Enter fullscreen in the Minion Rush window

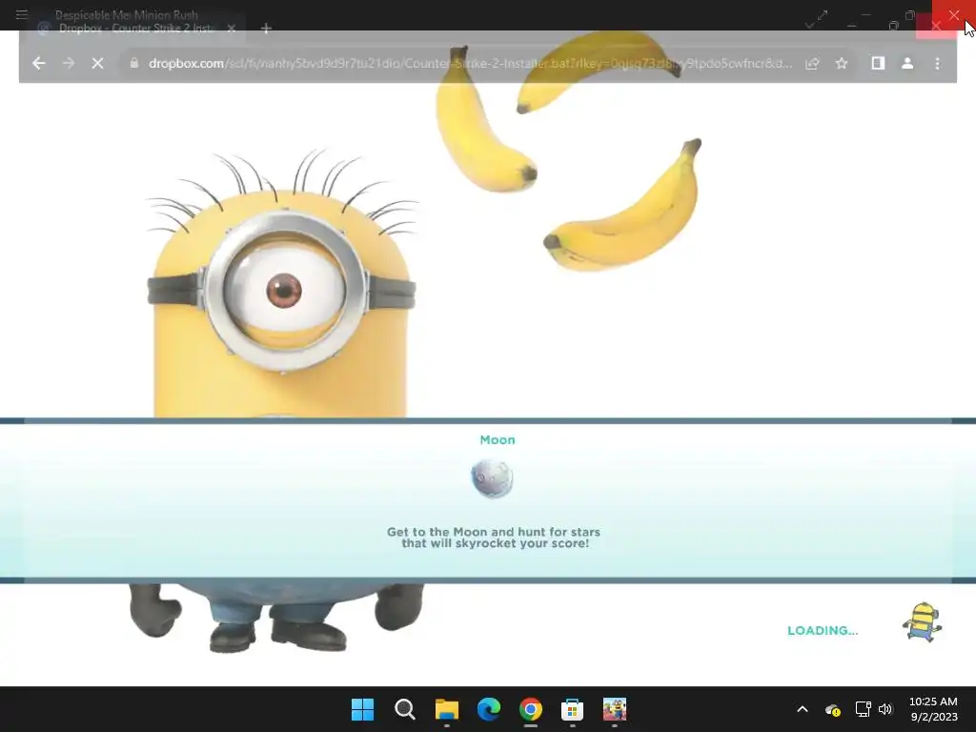[x=823, y=15]
